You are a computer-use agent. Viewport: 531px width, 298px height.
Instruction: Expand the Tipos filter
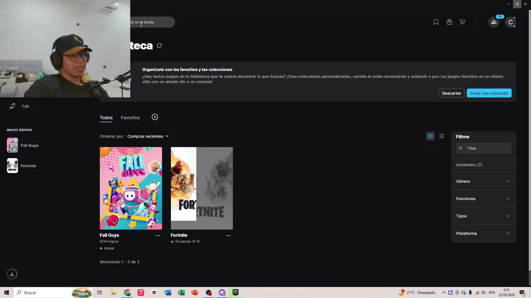[x=483, y=216]
